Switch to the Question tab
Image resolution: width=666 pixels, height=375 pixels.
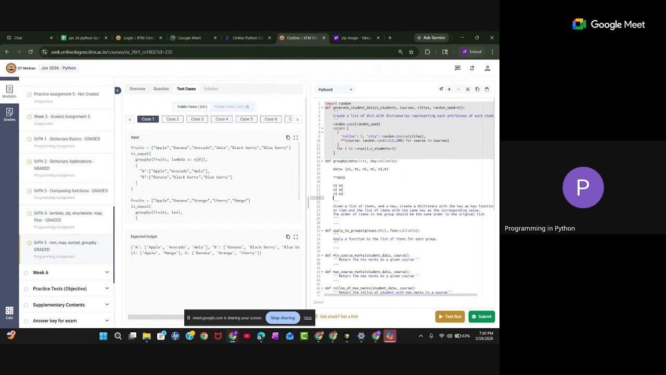(161, 89)
